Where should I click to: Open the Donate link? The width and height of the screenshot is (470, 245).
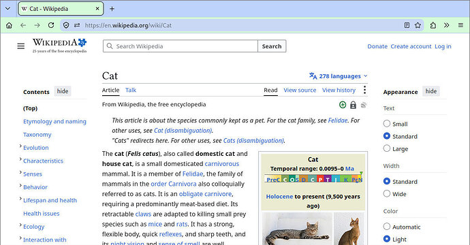377,46
